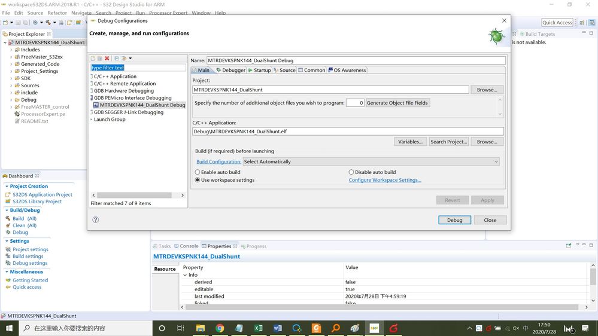Minimize the Build Targets panel
Viewport: 598px width, 336px height.
coord(584,33)
